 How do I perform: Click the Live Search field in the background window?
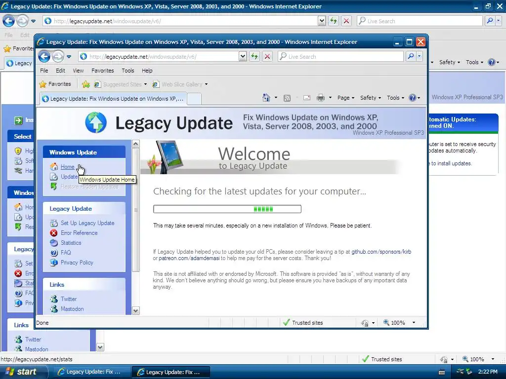coord(420,21)
